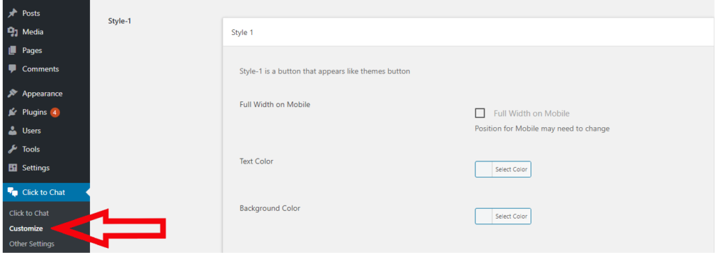Click the Background Color swatch preview
Screen dimensions: 715x255
(x=483, y=216)
